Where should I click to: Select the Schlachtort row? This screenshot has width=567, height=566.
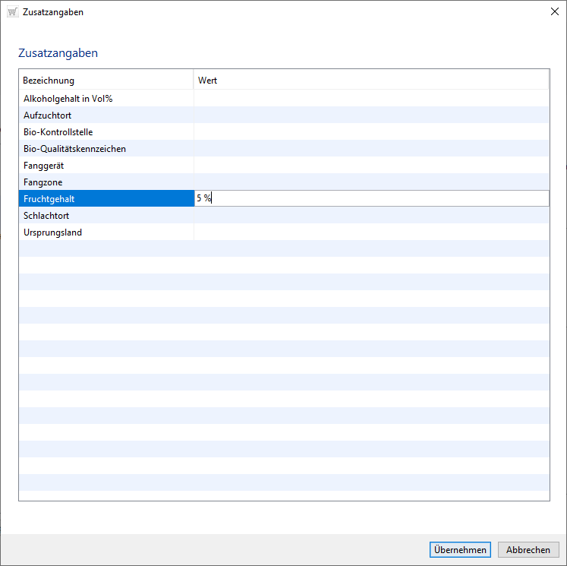(x=46, y=216)
